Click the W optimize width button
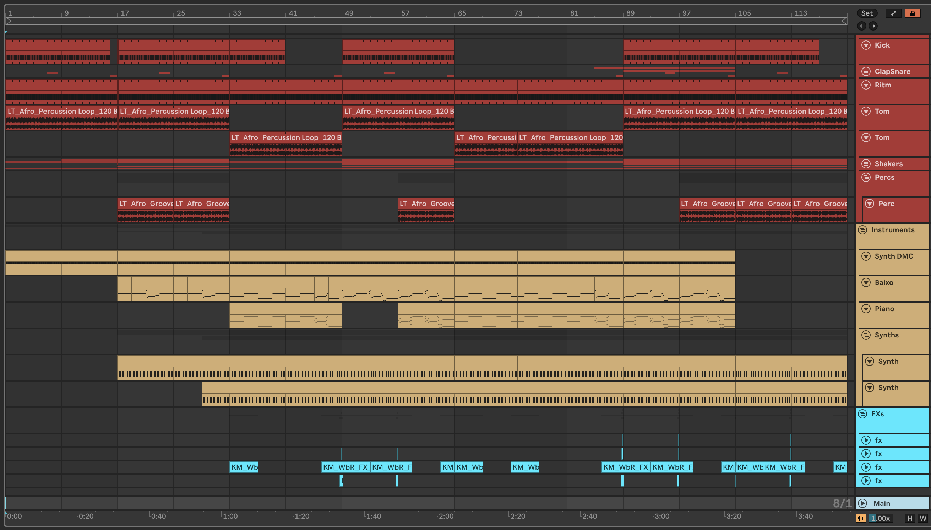Screen dimensions: 931x530 pyautogui.click(x=923, y=518)
